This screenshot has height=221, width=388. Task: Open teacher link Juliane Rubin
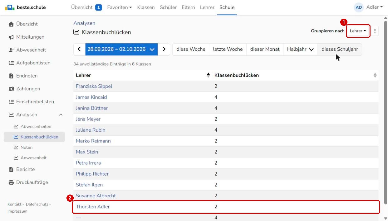pyautogui.click(x=91, y=130)
